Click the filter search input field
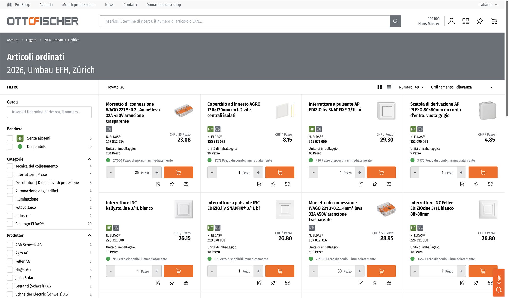The image size is (509, 298). tap(49, 112)
